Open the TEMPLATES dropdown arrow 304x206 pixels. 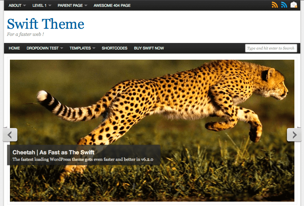point(94,48)
